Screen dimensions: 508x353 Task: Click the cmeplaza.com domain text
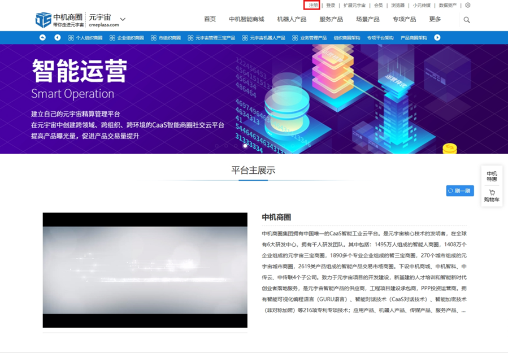click(x=103, y=25)
